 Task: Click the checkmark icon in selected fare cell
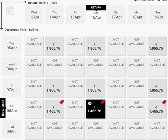[x=90, y=103]
